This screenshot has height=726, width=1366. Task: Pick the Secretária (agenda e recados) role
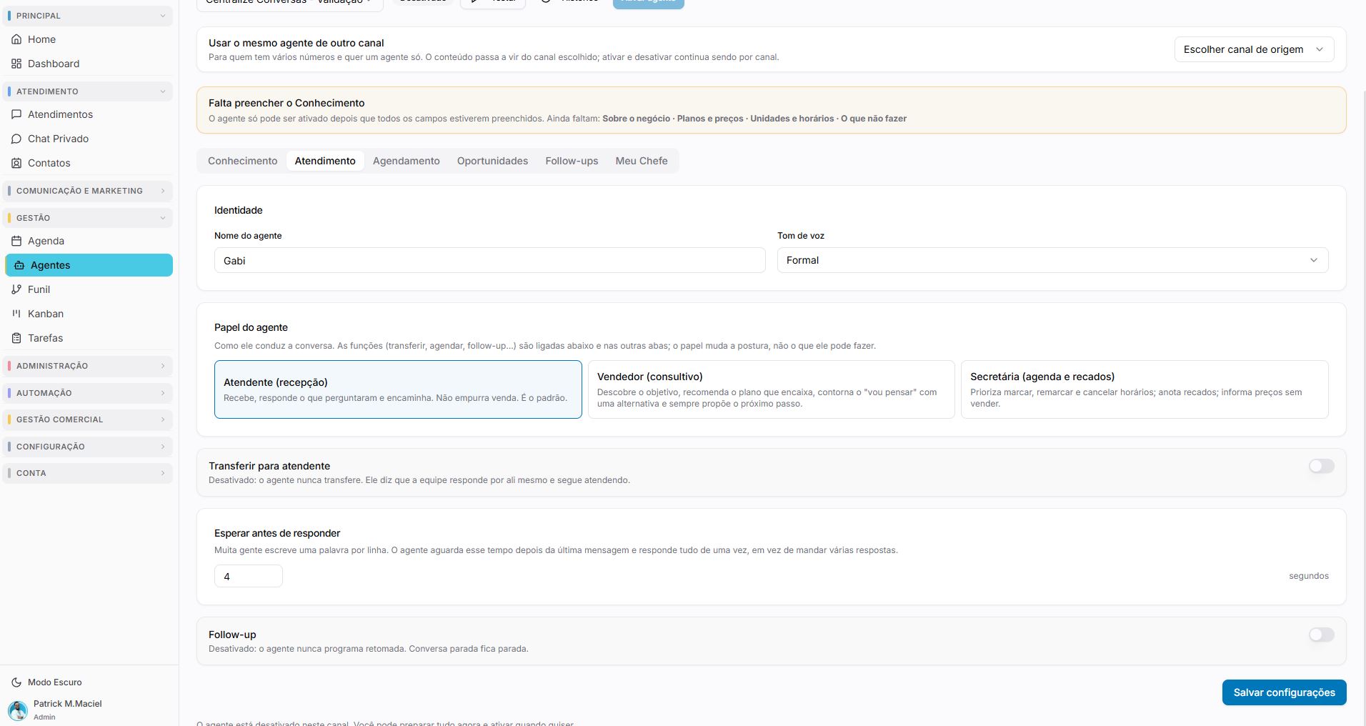1145,389
